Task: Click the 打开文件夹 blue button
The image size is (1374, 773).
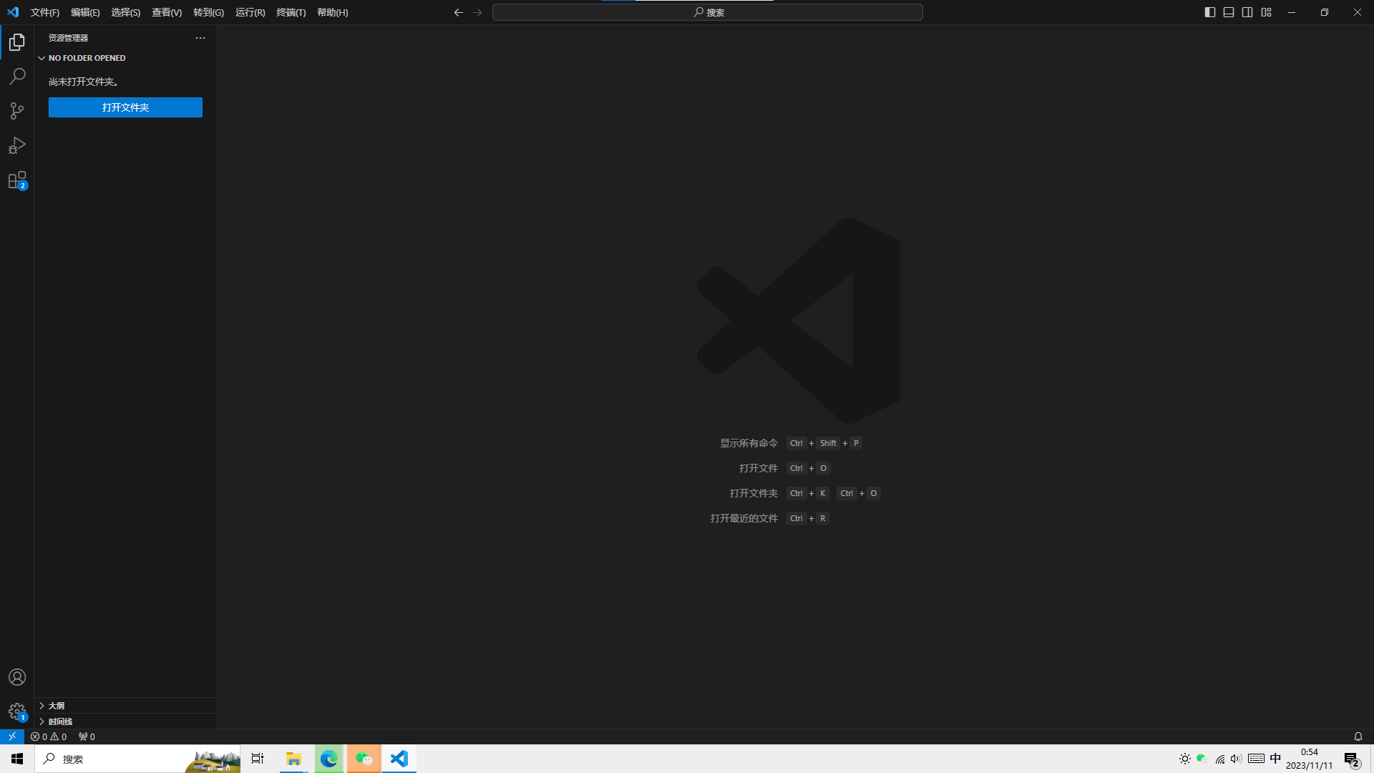Action: pos(125,107)
